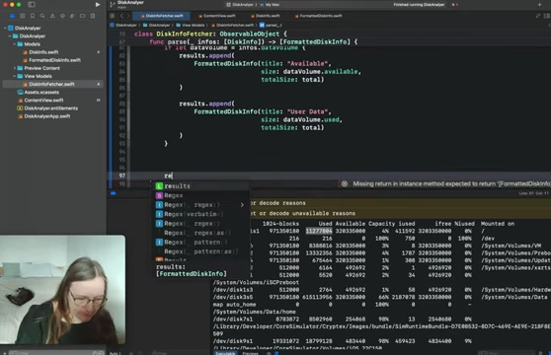Screen dimensions: 551x355
Task: Click line number 97 in gutter
Action: coord(121,176)
